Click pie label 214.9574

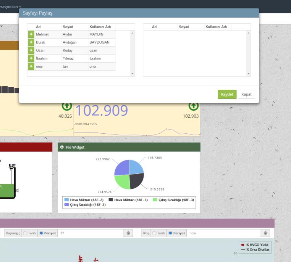(x=105, y=192)
